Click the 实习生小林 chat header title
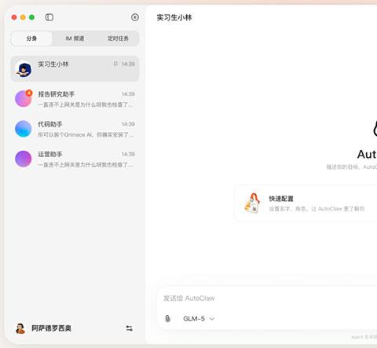Viewport: 377px width, 348px height. click(x=174, y=17)
